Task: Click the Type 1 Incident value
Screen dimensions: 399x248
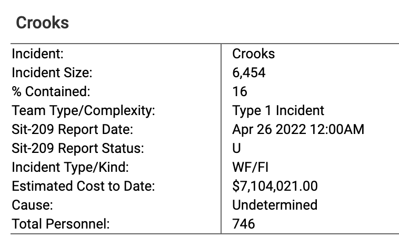Action: pyautogui.click(x=278, y=110)
